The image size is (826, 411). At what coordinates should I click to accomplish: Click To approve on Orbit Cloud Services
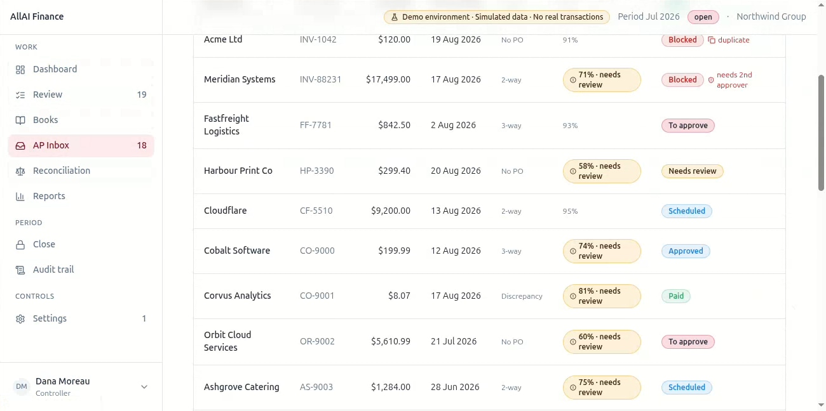(688, 342)
